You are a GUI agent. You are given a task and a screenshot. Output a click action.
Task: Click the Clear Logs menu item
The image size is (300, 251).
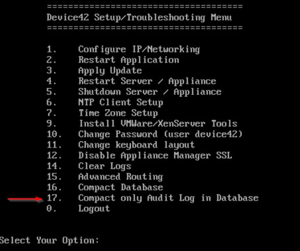(89, 166)
